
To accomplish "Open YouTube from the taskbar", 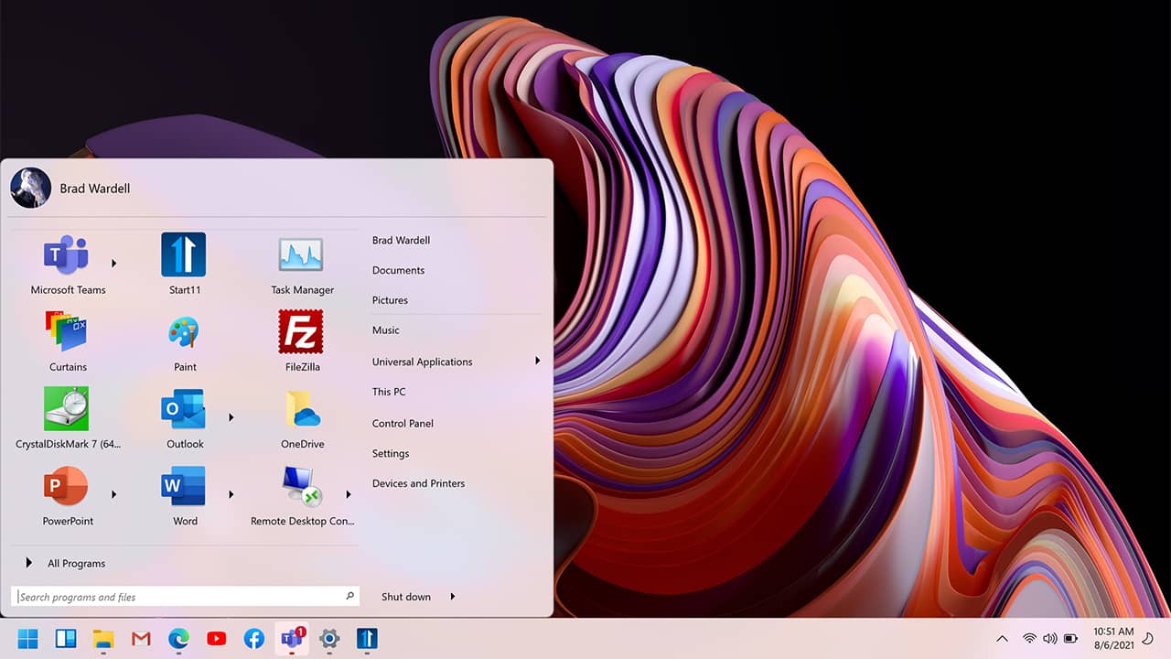I will pos(216,639).
